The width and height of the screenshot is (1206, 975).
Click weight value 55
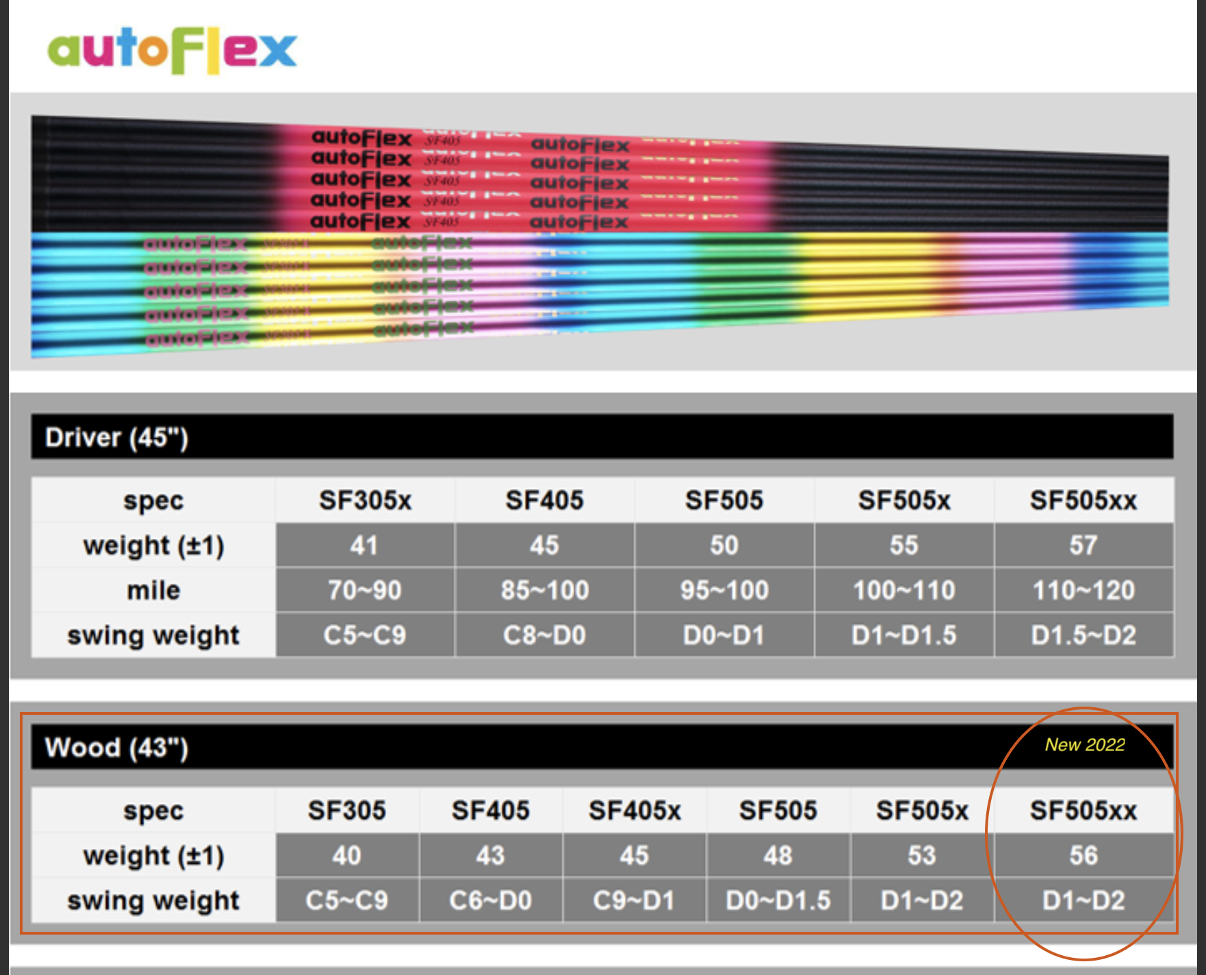click(x=904, y=546)
